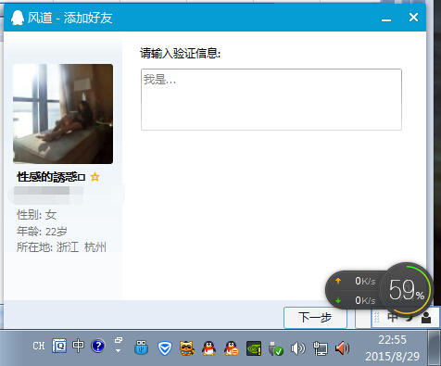The width and height of the screenshot is (441, 366).
Task: Click the 下一步 button
Action: click(315, 317)
